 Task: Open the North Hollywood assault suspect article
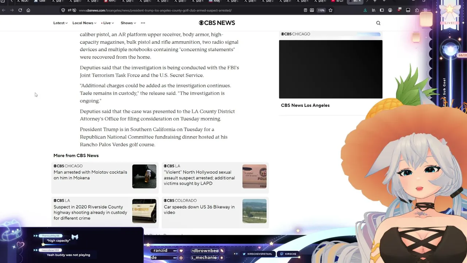tap(199, 178)
